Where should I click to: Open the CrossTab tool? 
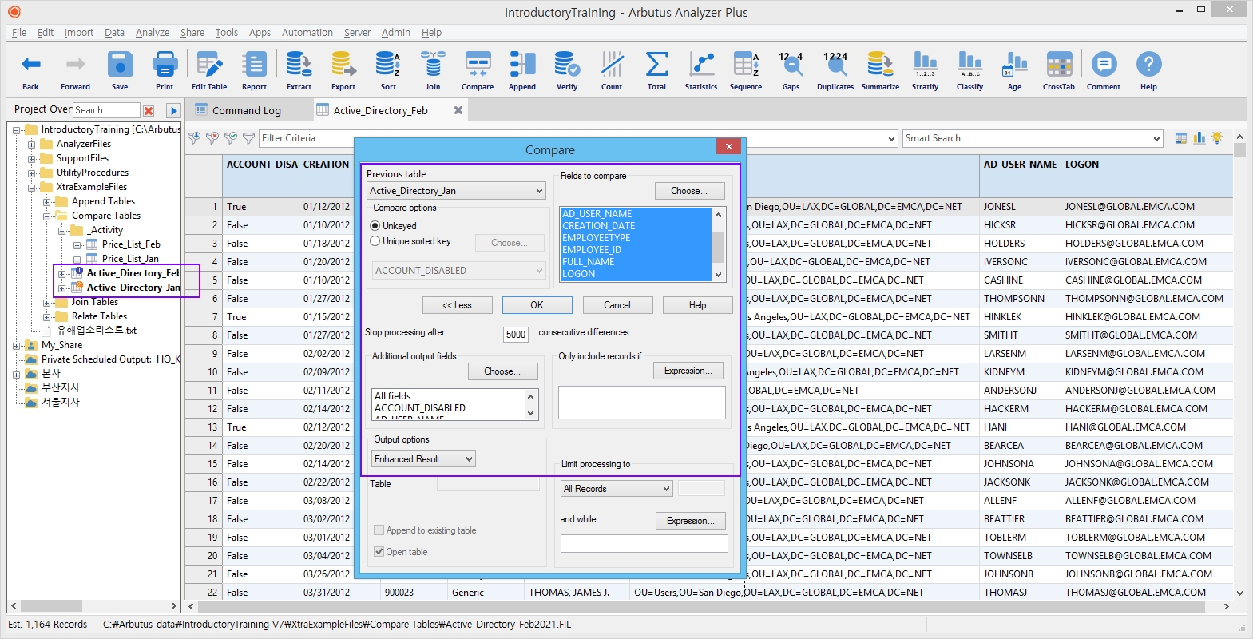click(x=1059, y=71)
